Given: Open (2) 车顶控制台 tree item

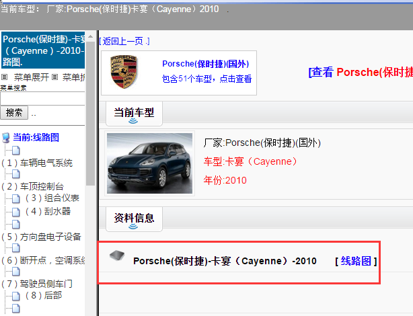Looking at the screenshot, I should (x=33, y=186).
